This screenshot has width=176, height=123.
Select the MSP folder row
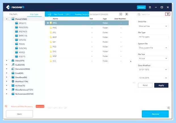point(87,56)
